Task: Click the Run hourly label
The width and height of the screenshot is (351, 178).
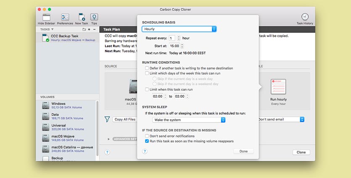Action: (278, 99)
